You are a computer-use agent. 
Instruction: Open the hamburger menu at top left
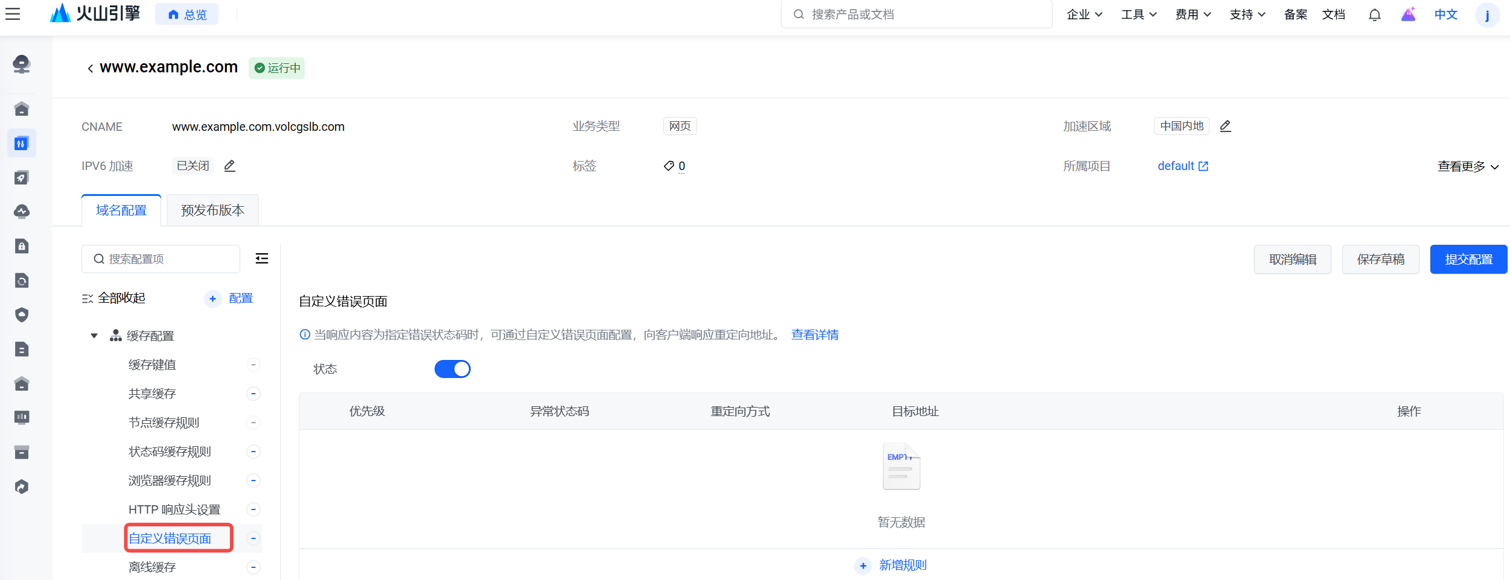[x=13, y=14]
